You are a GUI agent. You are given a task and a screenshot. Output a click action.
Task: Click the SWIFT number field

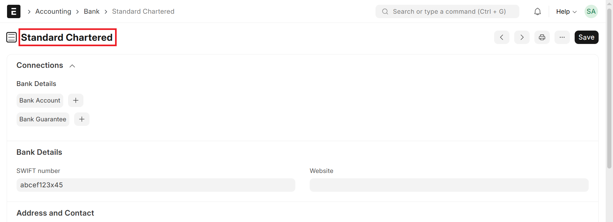156,185
